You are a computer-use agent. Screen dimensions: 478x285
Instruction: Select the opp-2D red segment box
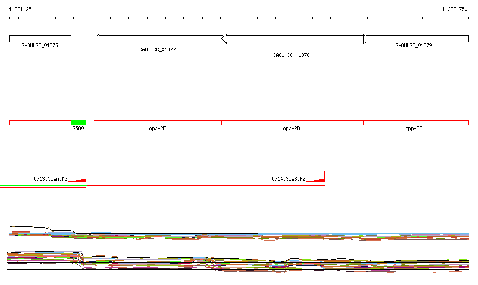(292, 123)
